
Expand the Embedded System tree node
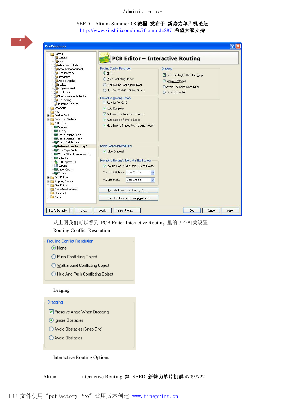click(x=48, y=119)
